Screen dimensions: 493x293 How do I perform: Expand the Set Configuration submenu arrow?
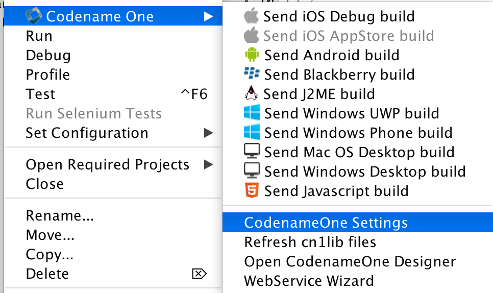pyautogui.click(x=208, y=133)
